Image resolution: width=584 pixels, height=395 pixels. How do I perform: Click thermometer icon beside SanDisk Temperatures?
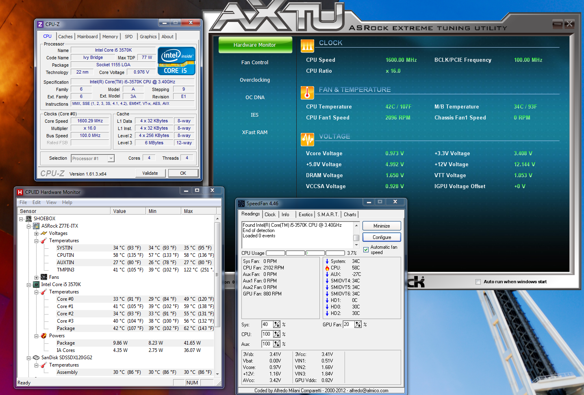click(44, 365)
